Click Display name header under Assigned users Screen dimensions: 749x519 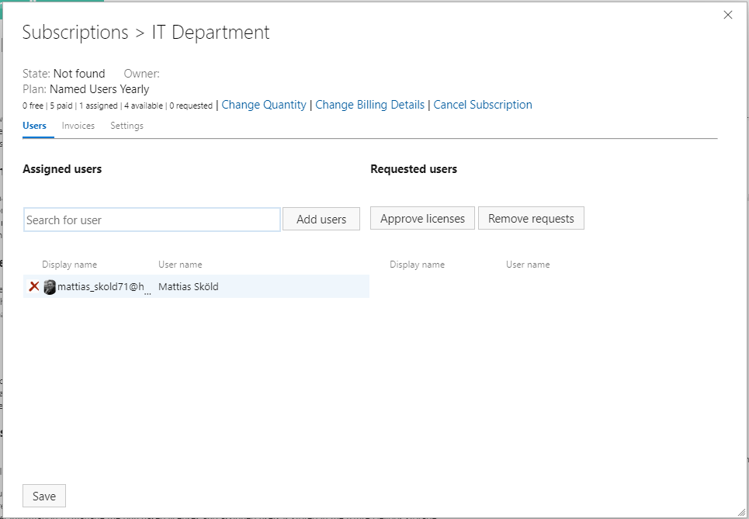69,265
